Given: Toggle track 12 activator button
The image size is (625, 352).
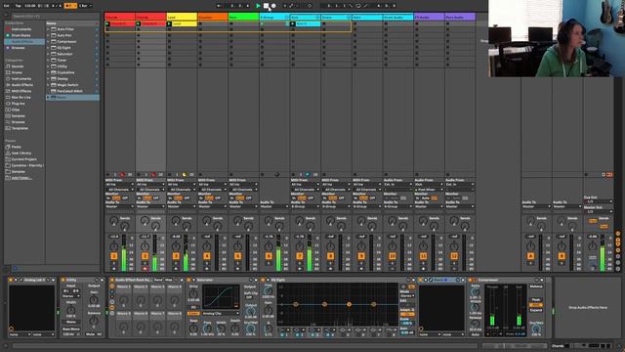Looking at the screenshot, I should 454,256.
